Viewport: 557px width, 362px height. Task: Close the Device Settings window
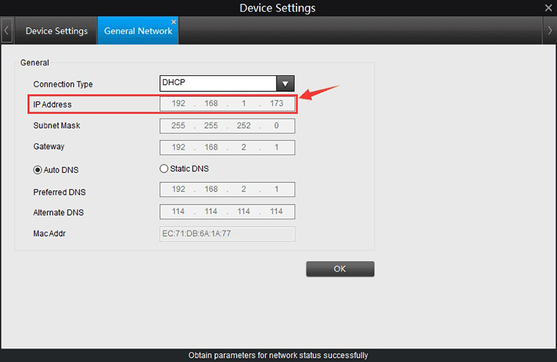pos(547,8)
